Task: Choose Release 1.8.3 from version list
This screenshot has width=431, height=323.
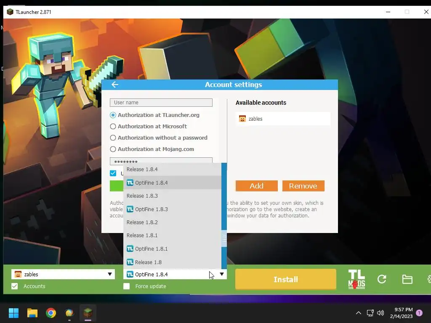Action: tap(172, 196)
